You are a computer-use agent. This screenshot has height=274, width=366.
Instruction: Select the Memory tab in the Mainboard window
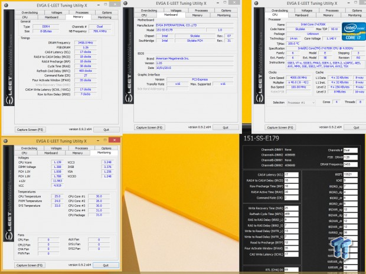[197, 15]
